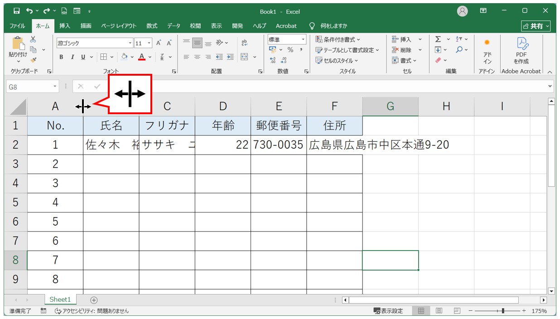This screenshot has height=319, width=560.
Task: Open the 標準 number format dropdown
Action: point(303,39)
